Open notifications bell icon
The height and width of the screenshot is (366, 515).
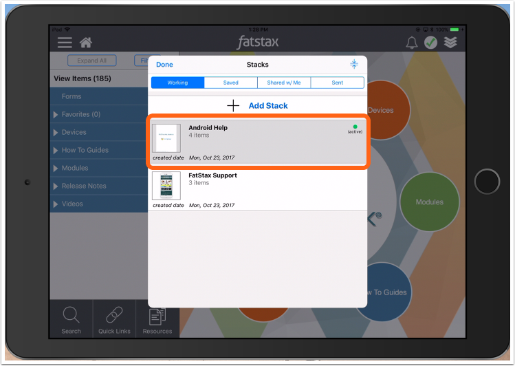412,43
